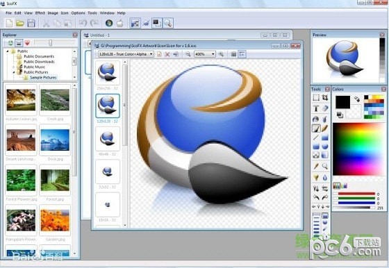Click the Macintosh apple icon button
This screenshot has height=268, width=389.
point(120,24)
